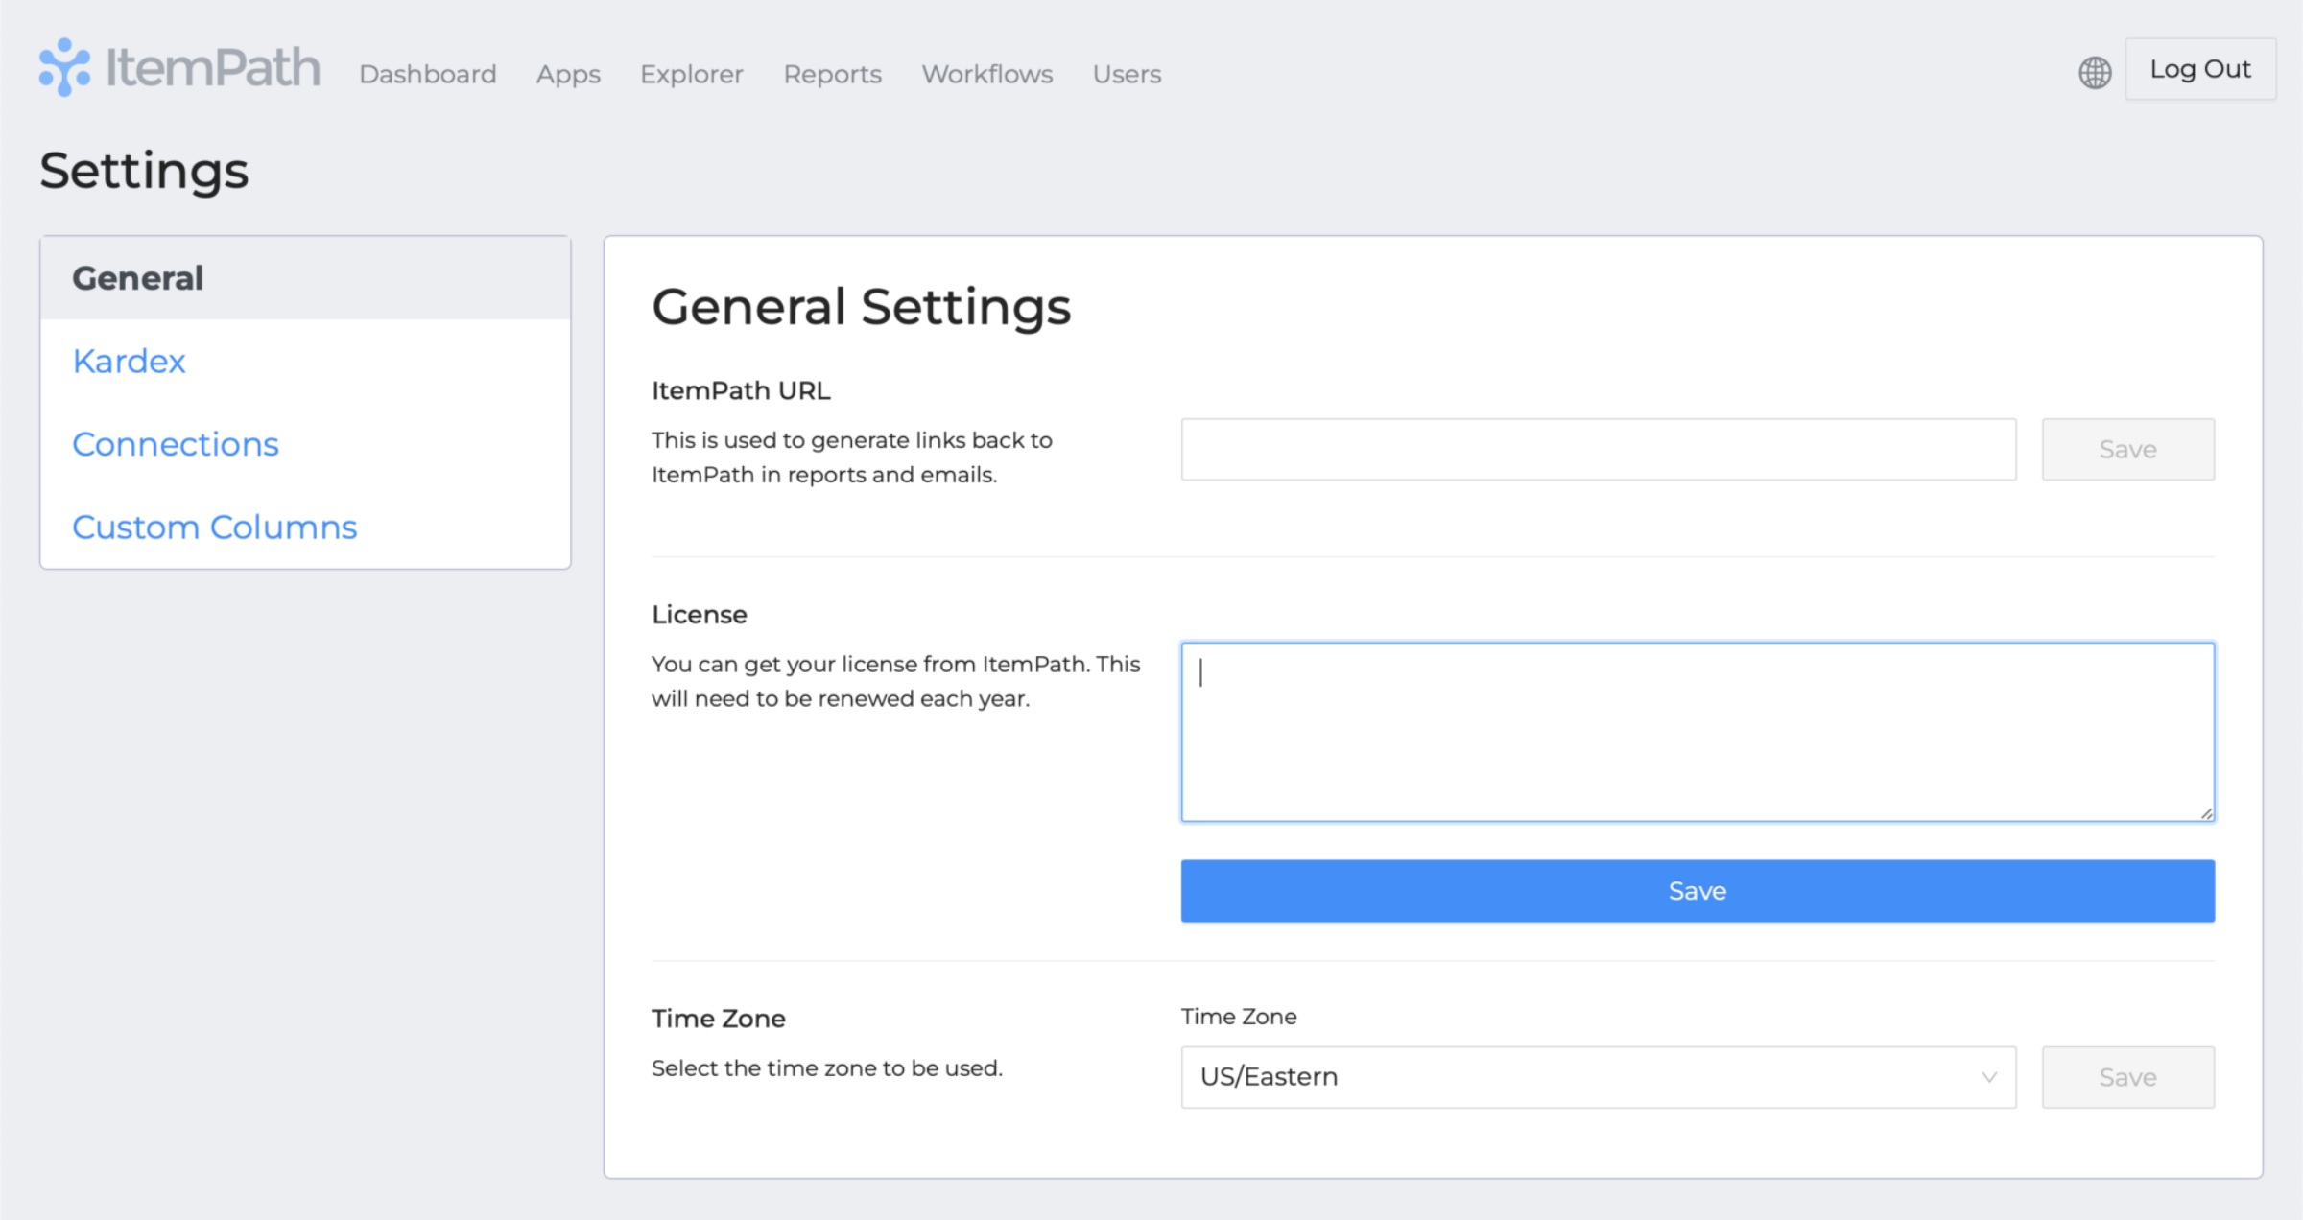Click the ItemPath logo

pyautogui.click(x=179, y=68)
